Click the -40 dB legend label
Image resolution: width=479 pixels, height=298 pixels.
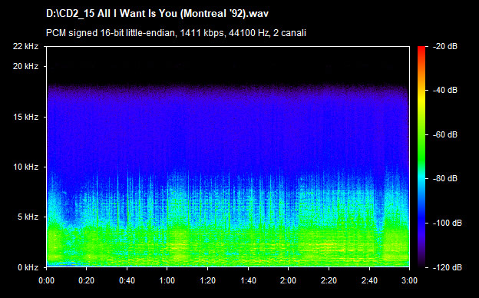point(445,90)
